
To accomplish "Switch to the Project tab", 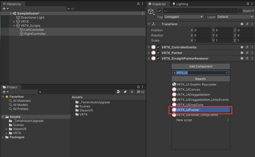I will [10, 87].
